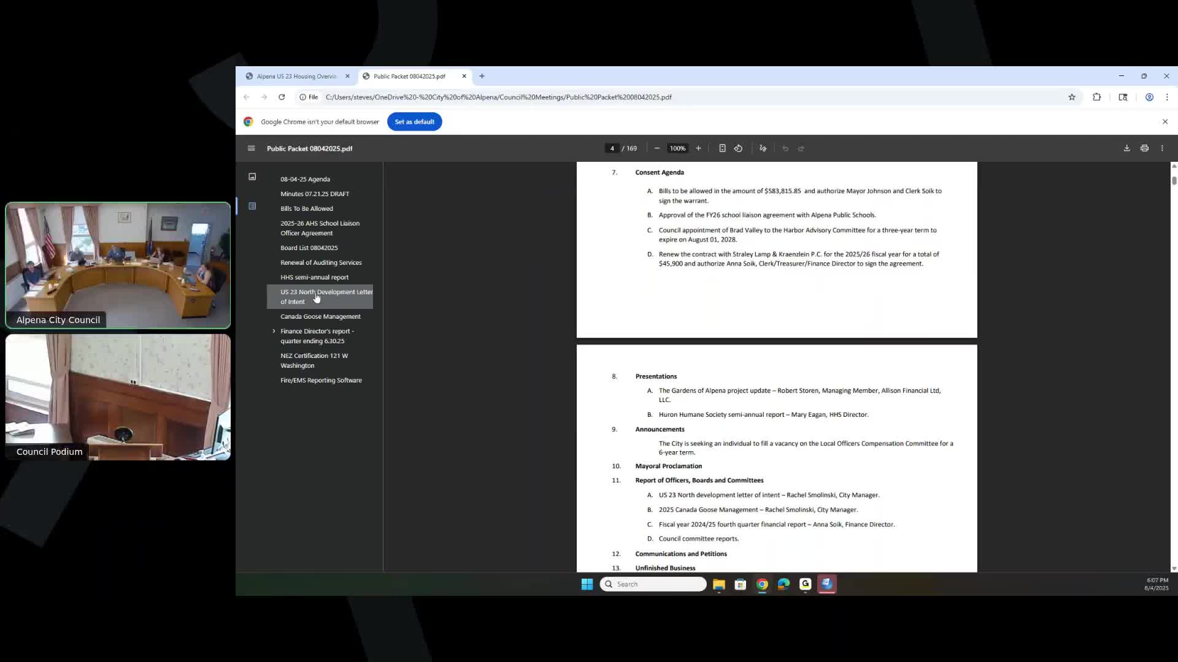Image resolution: width=1178 pixels, height=662 pixels.
Task: Download the PDF file
Action: 1126,148
